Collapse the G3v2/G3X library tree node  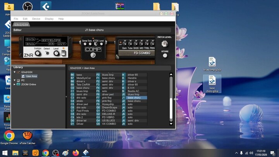(15, 72)
